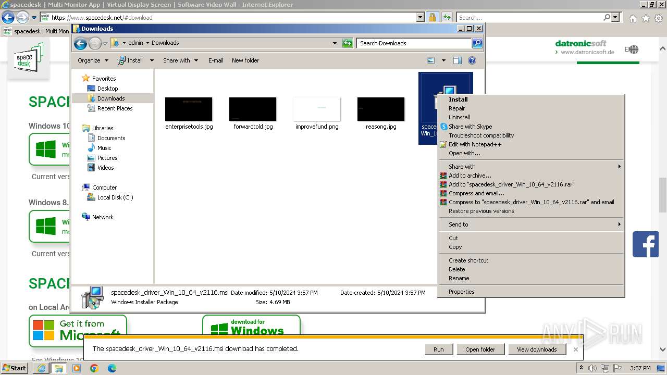Click the green Refresh icon in Downloads window
The height and width of the screenshot is (375, 667).
(348, 43)
